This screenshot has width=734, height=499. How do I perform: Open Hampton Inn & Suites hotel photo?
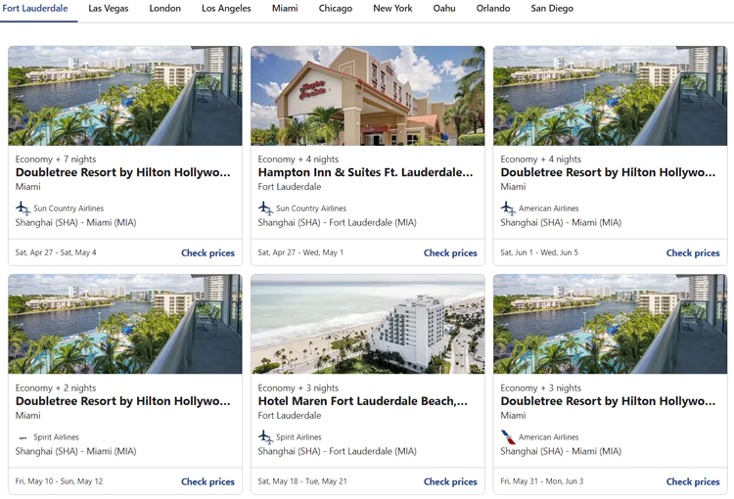367,96
